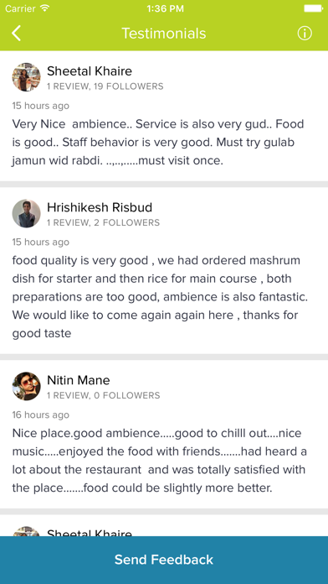Tap the battery icon in status bar
Viewport: 328px width, 584px height.
[x=313, y=8]
